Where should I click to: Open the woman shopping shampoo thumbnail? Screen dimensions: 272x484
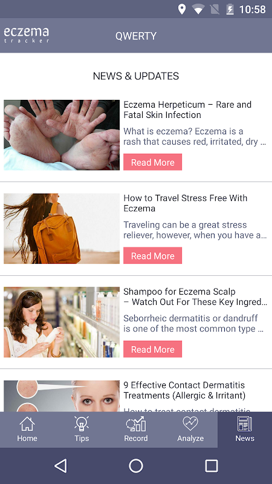click(x=62, y=322)
